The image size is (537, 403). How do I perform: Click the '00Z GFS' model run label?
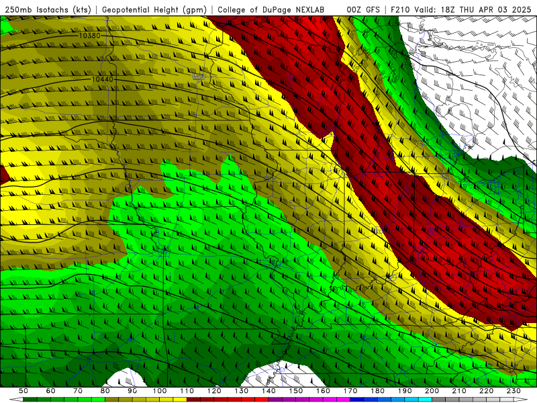(363, 10)
